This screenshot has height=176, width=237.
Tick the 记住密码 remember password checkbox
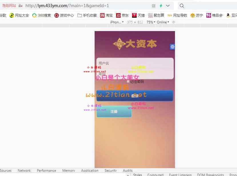point(128,82)
